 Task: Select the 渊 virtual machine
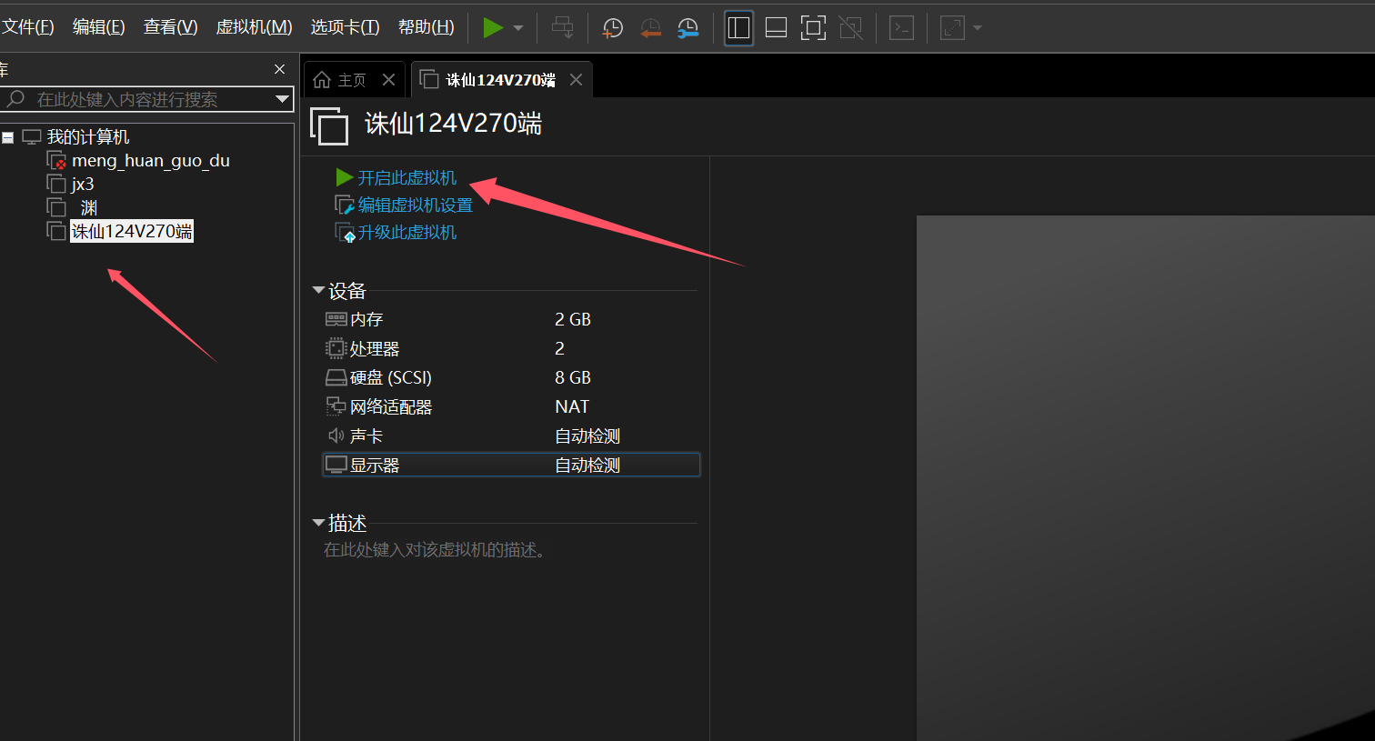[x=88, y=207]
